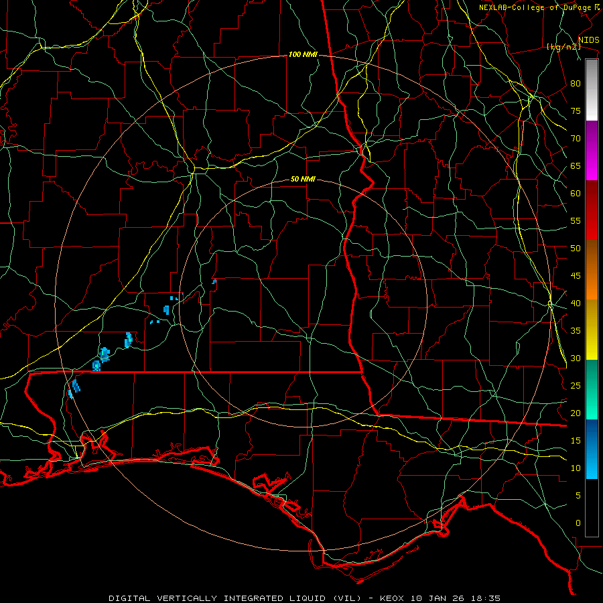This screenshot has height=603, width=603.
Task: Click the "100 NMI" range ring label
Action: tap(303, 55)
